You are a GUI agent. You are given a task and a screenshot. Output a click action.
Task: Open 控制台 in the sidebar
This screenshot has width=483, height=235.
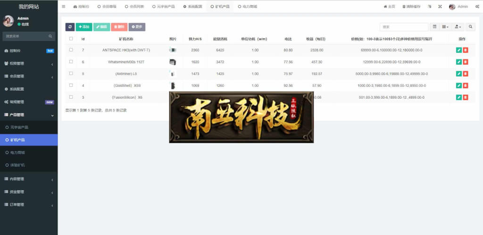coord(29,51)
